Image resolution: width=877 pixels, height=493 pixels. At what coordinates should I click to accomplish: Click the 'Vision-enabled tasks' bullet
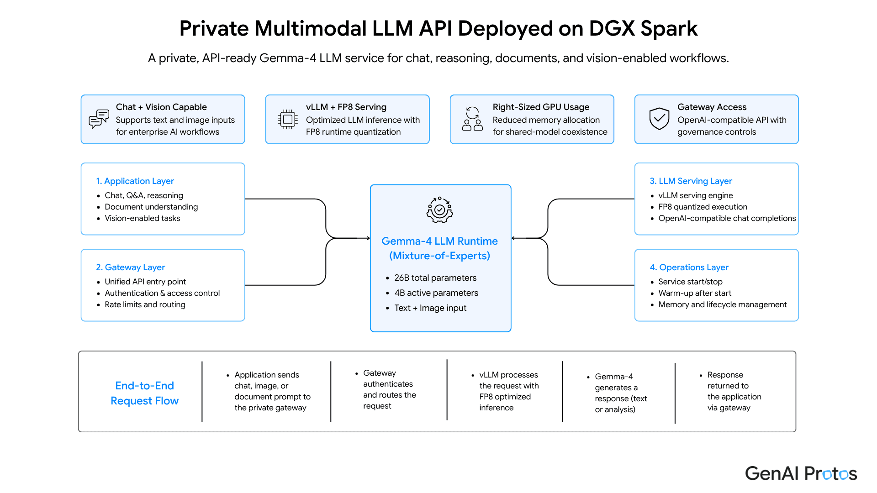(143, 218)
